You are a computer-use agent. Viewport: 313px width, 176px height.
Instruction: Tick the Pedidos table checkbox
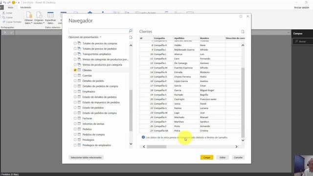pyautogui.click(x=75, y=129)
